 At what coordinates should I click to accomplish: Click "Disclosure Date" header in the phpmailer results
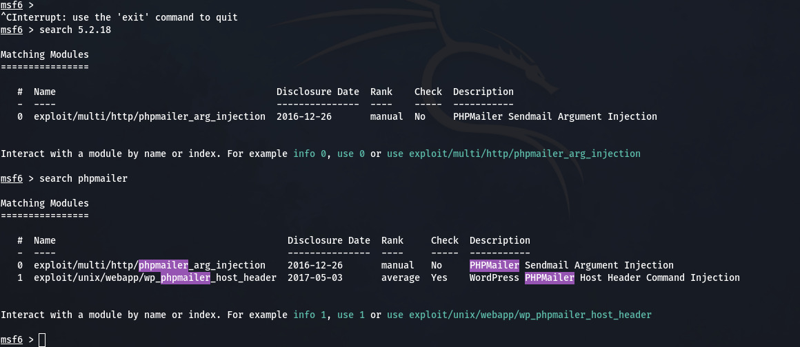(328, 240)
